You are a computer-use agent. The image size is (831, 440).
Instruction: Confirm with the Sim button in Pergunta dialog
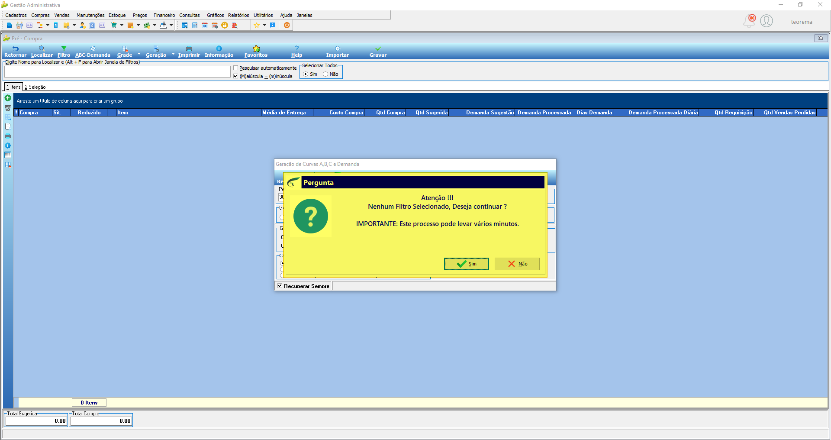[466, 264]
